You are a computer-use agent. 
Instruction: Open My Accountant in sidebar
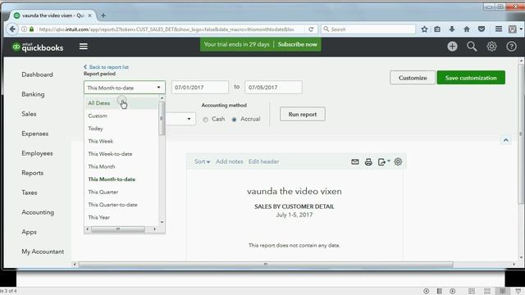tap(43, 252)
